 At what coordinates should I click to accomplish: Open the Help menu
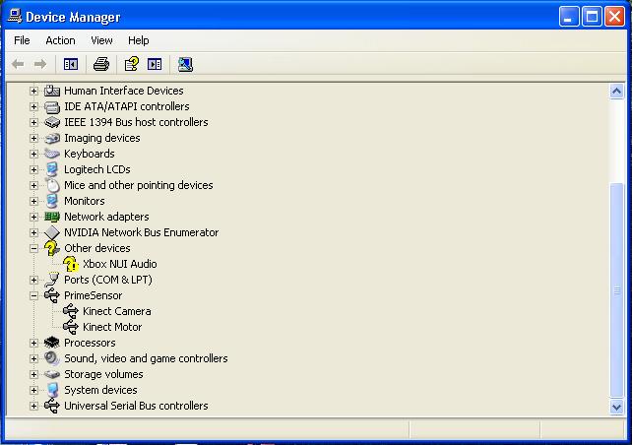pos(138,40)
